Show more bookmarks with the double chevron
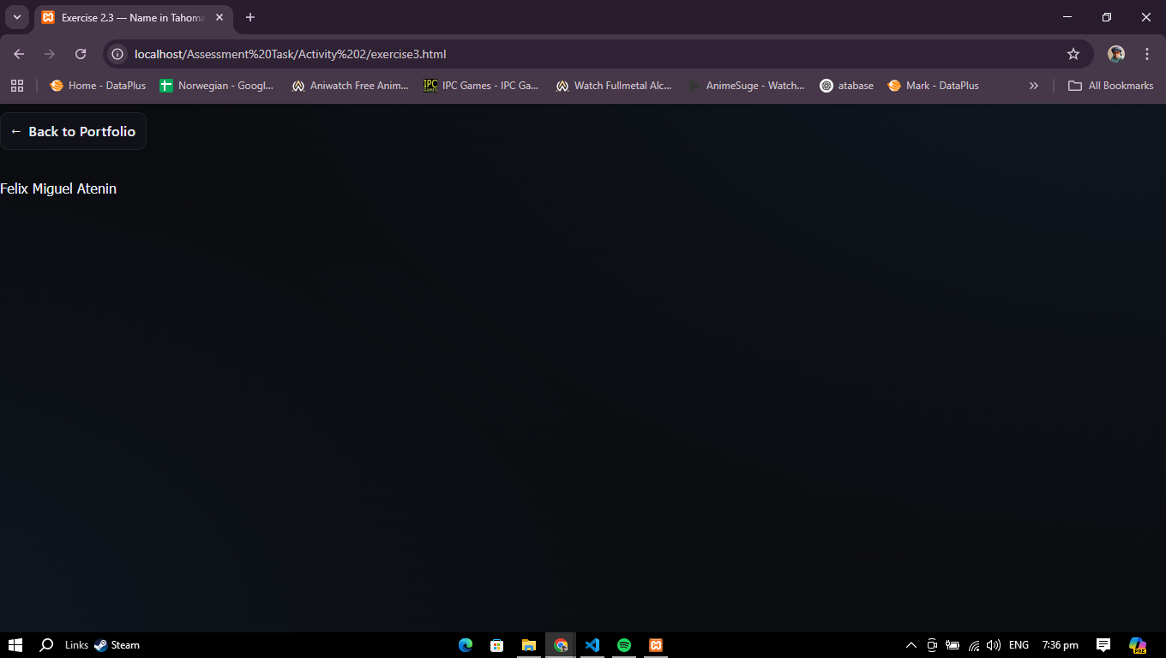The height and width of the screenshot is (658, 1166). coord(1033,86)
